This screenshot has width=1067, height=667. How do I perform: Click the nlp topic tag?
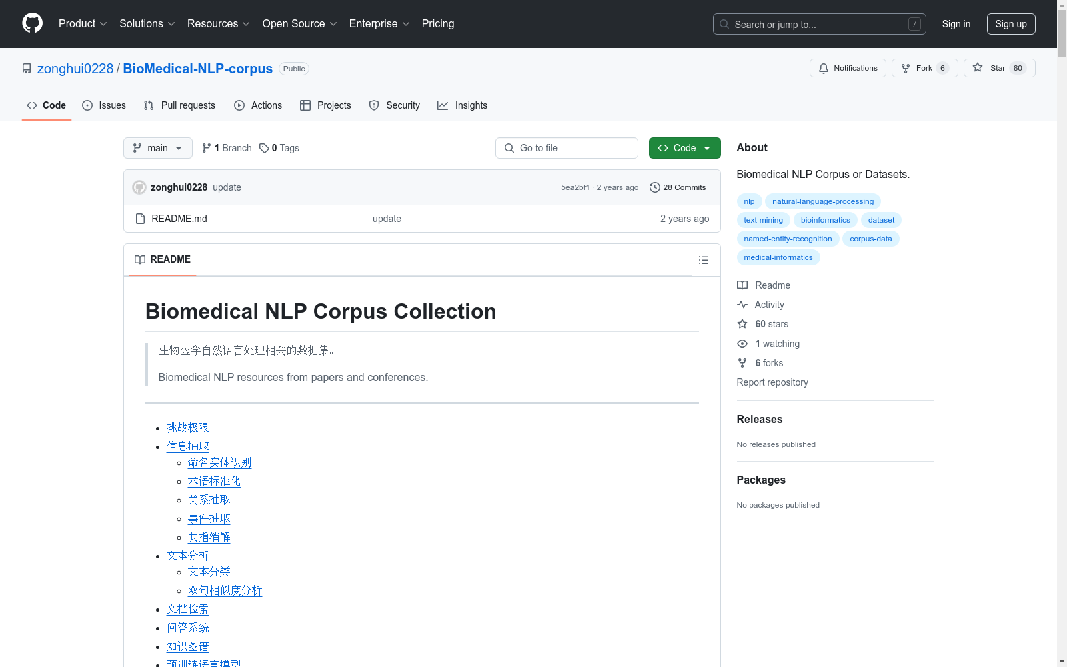749,201
